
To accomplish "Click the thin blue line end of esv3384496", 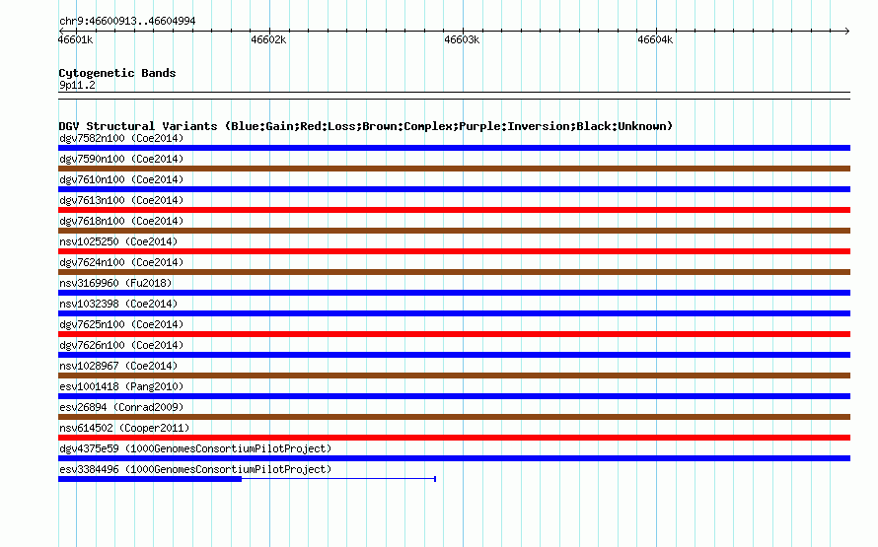I will click(435, 479).
